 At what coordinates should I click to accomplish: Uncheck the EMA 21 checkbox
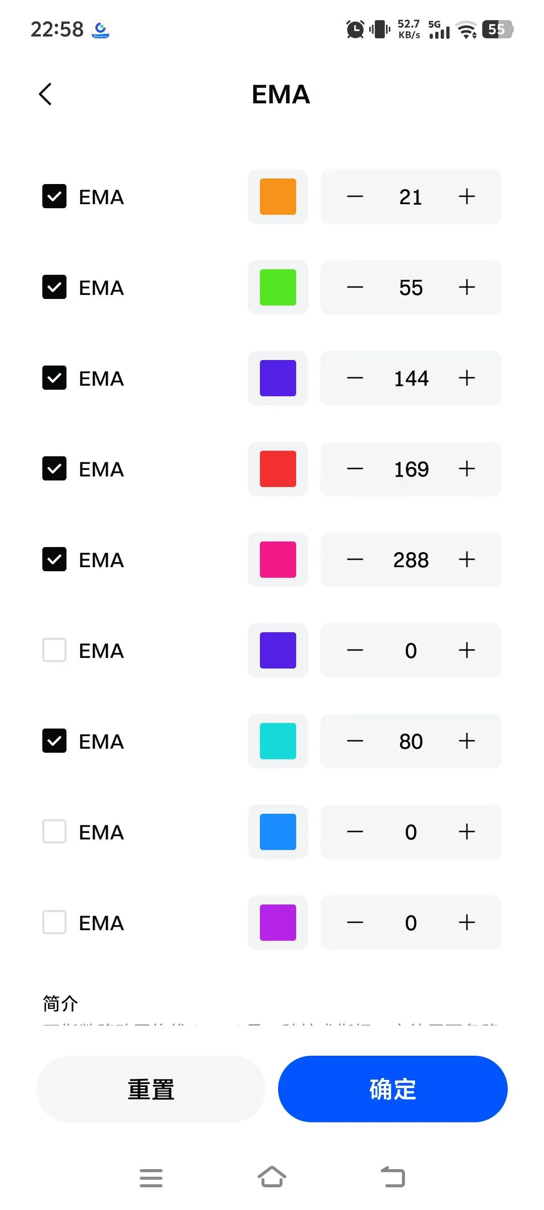pos(54,197)
